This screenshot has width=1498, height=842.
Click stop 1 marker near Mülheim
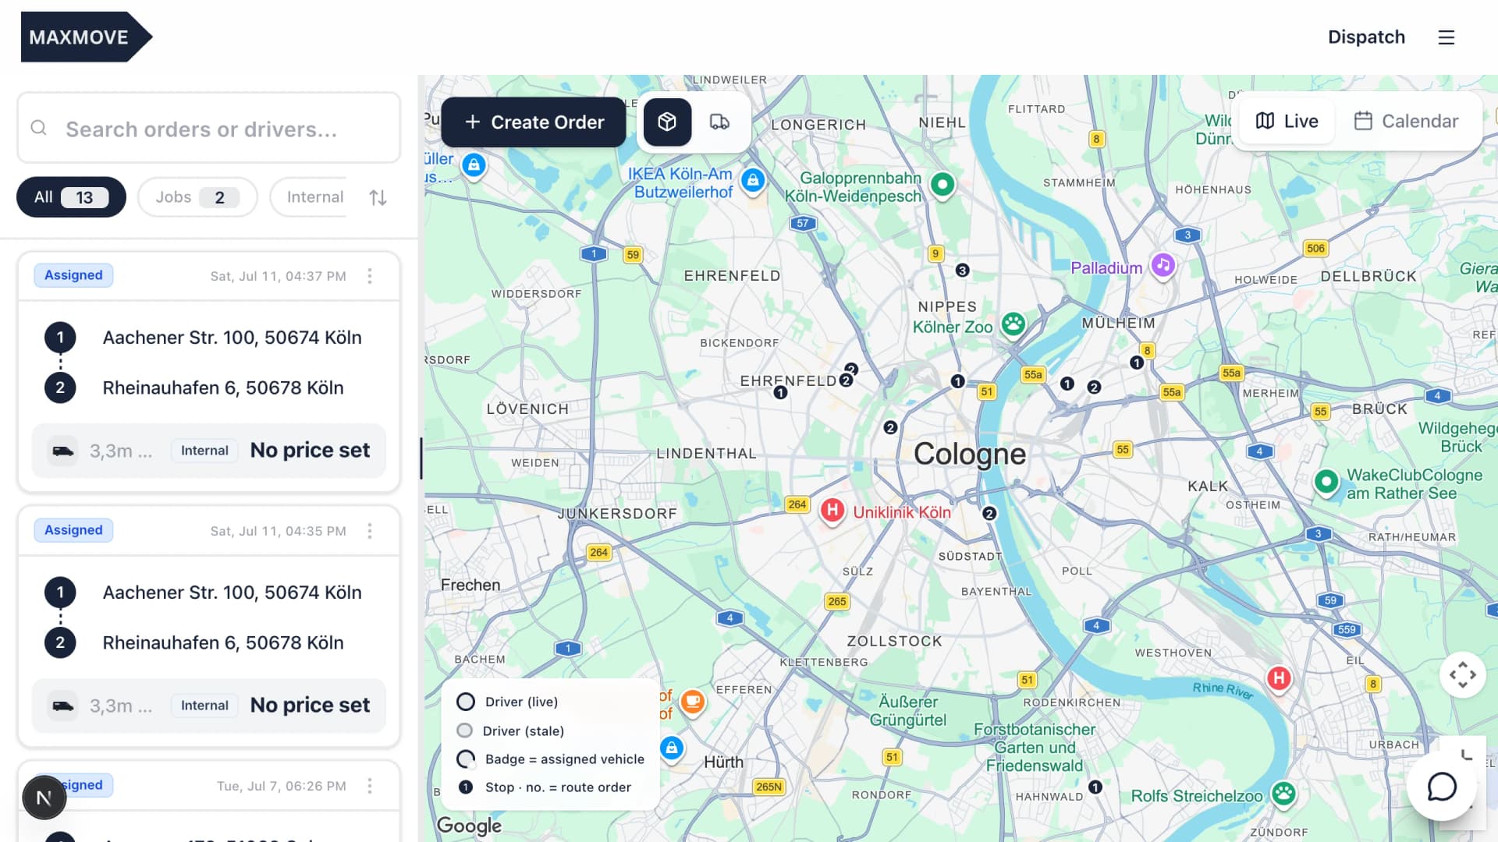[x=1137, y=363]
